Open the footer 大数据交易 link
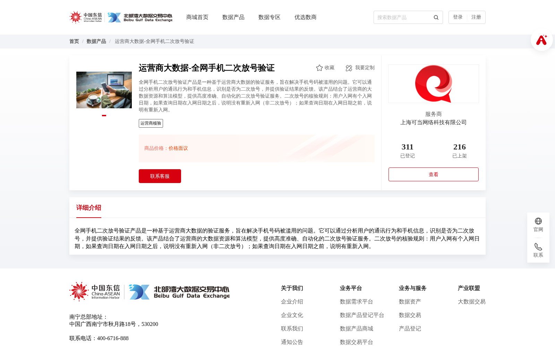The height and width of the screenshot is (346, 555). tap(472, 302)
